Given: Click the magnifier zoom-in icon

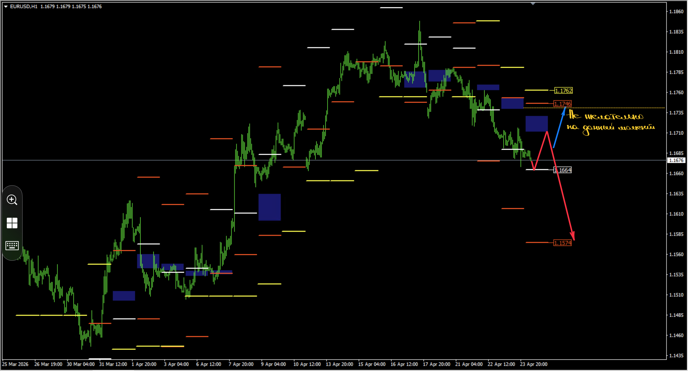Looking at the screenshot, I should pos(12,200).
